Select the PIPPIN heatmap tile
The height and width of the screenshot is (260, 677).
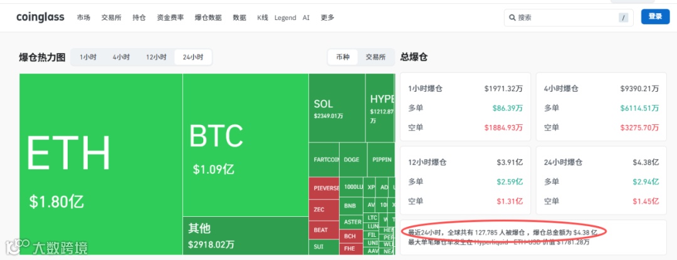[381, 159]
